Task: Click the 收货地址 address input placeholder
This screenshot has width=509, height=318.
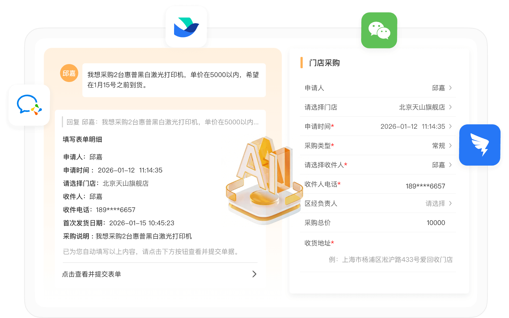Action: [x=390, y=259]
